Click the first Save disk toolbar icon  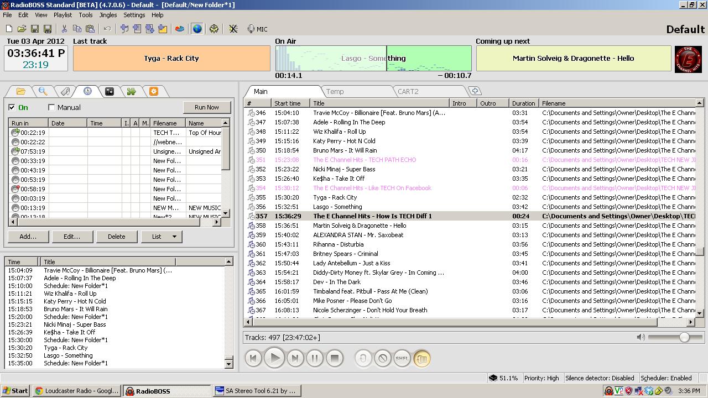[x=34, y=29]
